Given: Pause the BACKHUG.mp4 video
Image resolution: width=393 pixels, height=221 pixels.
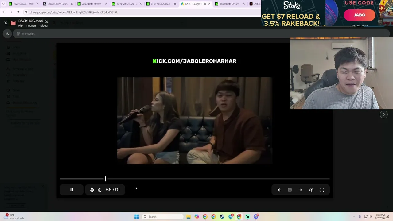Looking at the screenshot, I should (72, 190).
